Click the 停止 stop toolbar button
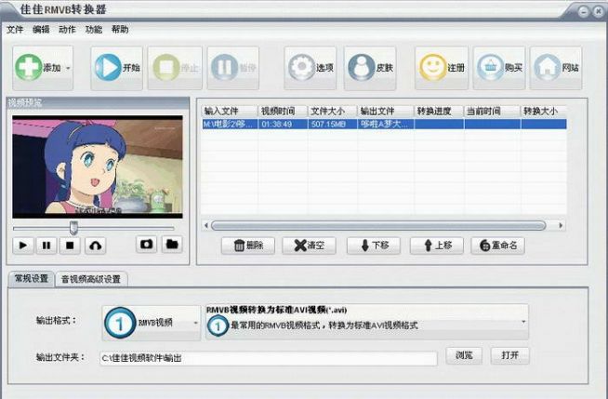608x399 pixels. 175,68
